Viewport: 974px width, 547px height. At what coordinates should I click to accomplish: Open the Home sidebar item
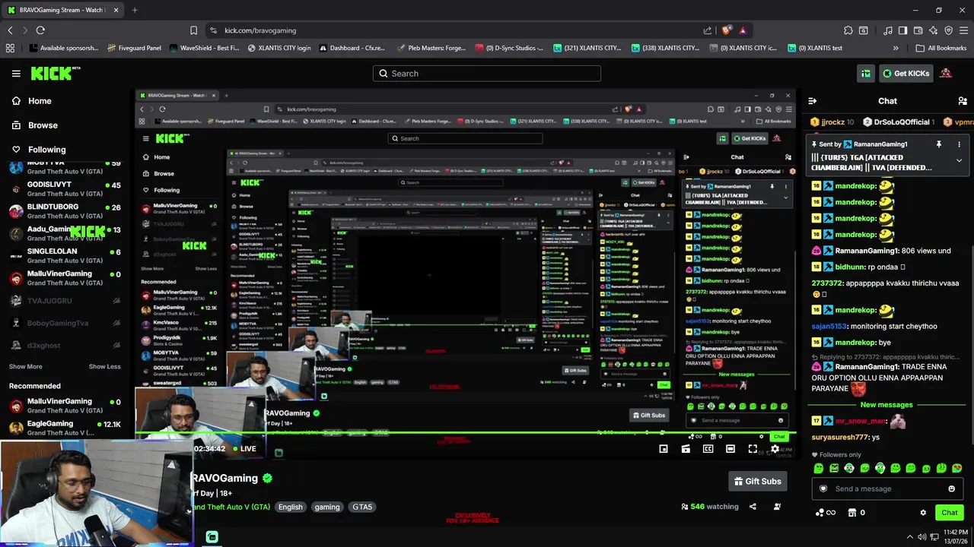pyautogui.click(x=32, y=101)
